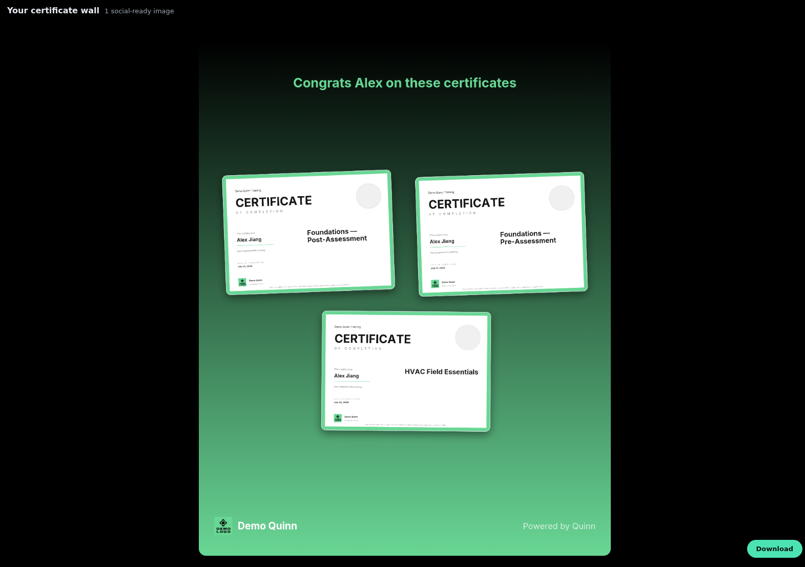The width and height of the screenshot is (805, 567).
Task: Select the HVAC Field Essentials certificate thumbnail
Action: (x=406, y=371)
